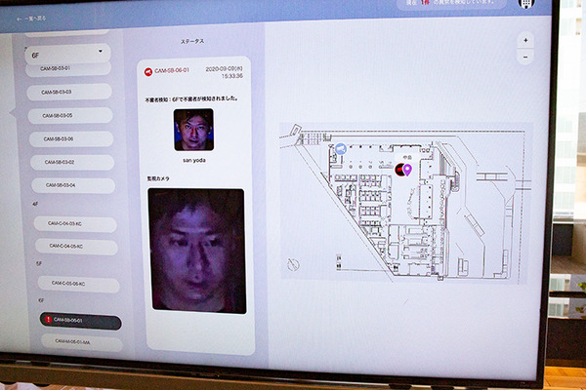Click red camera icon in status card header

pos(147,71)
